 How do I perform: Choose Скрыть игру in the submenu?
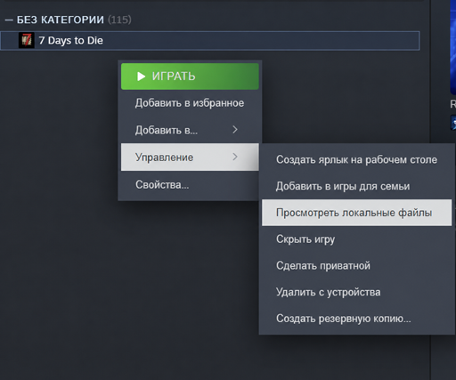pyautogui.click(x=356, y=239)
